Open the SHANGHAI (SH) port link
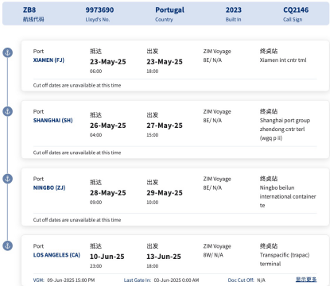The height and width of the screenshot is (286, 330). point(52,121)
